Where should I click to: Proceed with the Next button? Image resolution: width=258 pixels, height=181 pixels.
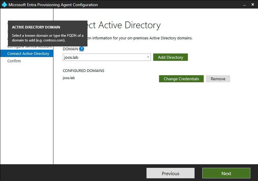[x=226, y=173]
